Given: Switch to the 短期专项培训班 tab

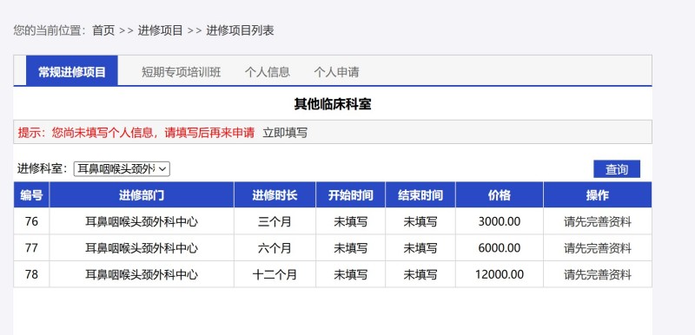Looking at the screenshot, I should tap(182, 72).
